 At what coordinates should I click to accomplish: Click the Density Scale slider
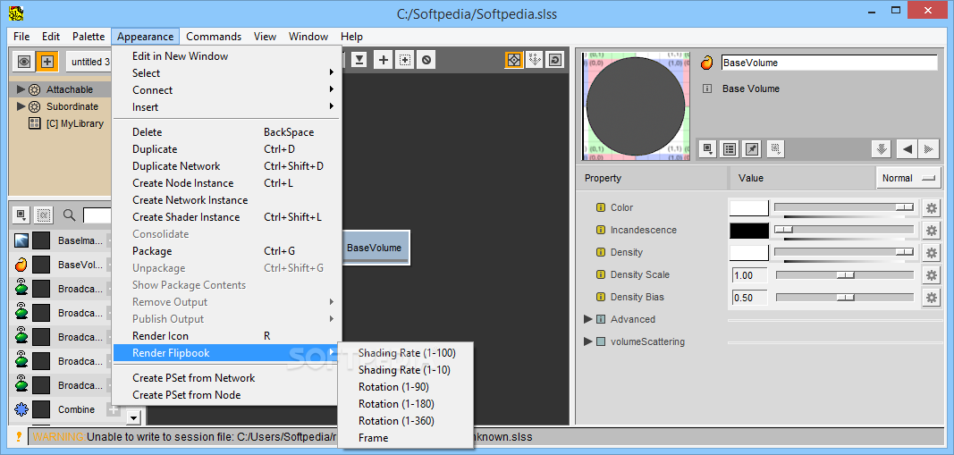pyautogui.click(x=845, y=275)
